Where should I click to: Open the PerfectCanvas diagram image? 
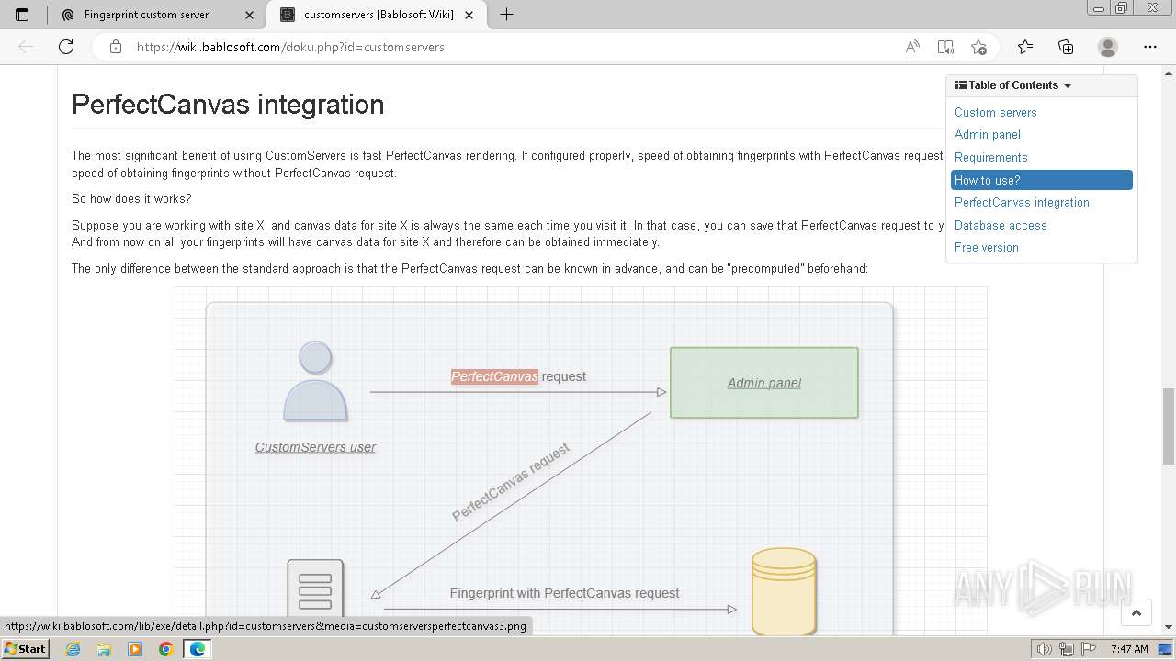[581, 462]
